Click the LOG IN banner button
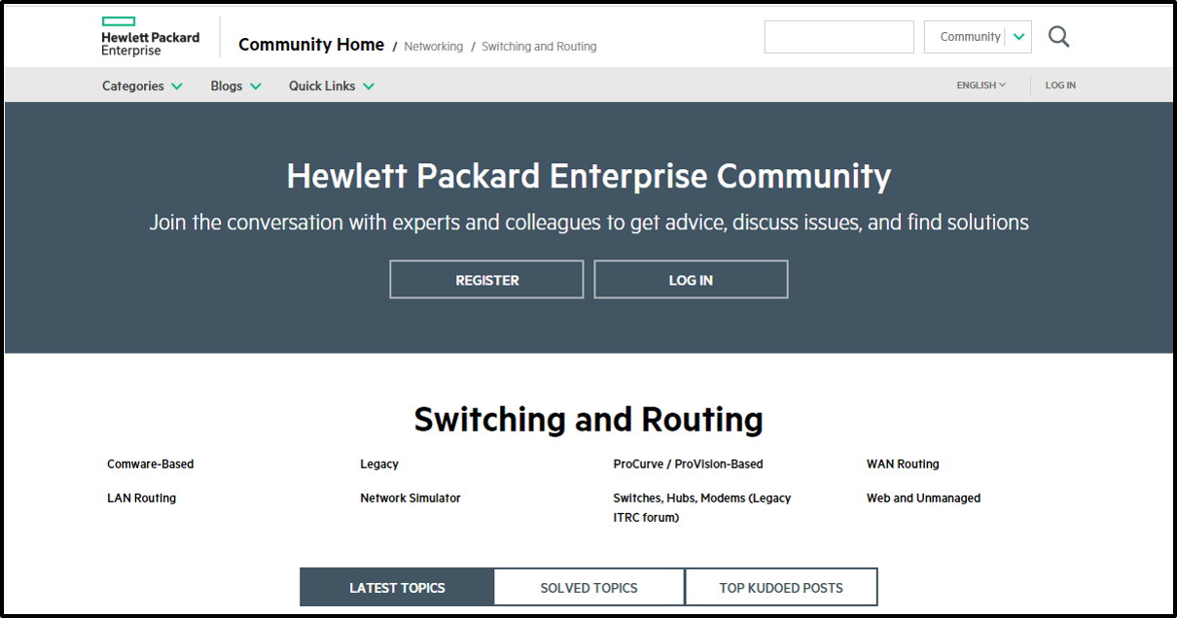The height and width of the screenshot is (618, 1177). 691,280
